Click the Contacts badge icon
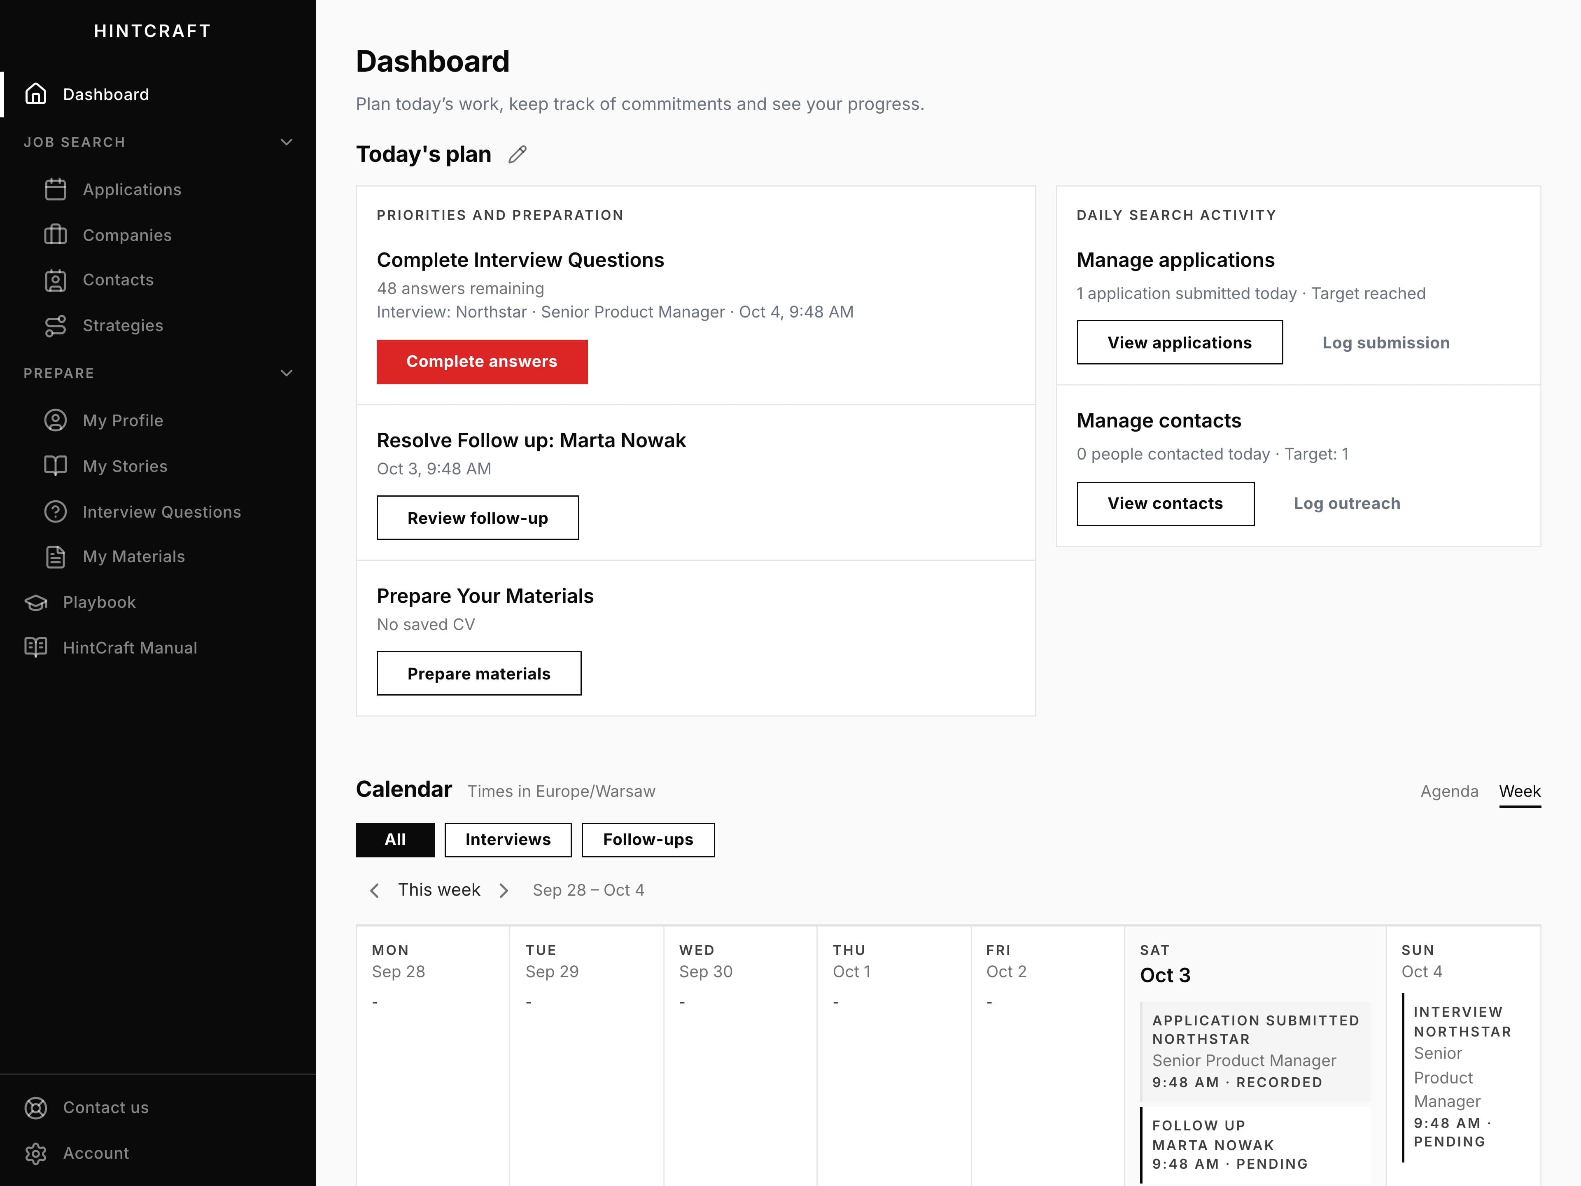 tap(55, 280)
